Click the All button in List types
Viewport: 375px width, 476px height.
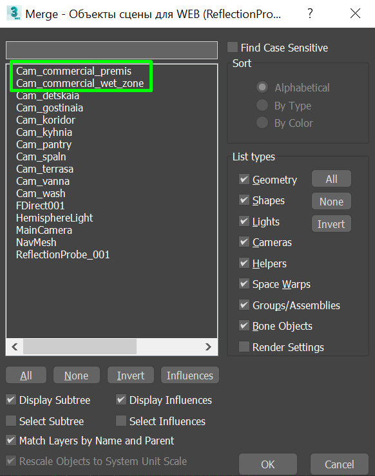pyautogui.click(x=331, y=179)
